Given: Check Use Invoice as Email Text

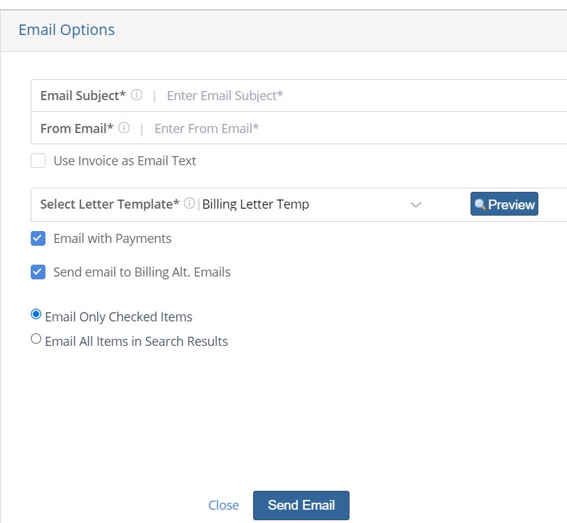Looking at the screenshot, I should point(38,161).
